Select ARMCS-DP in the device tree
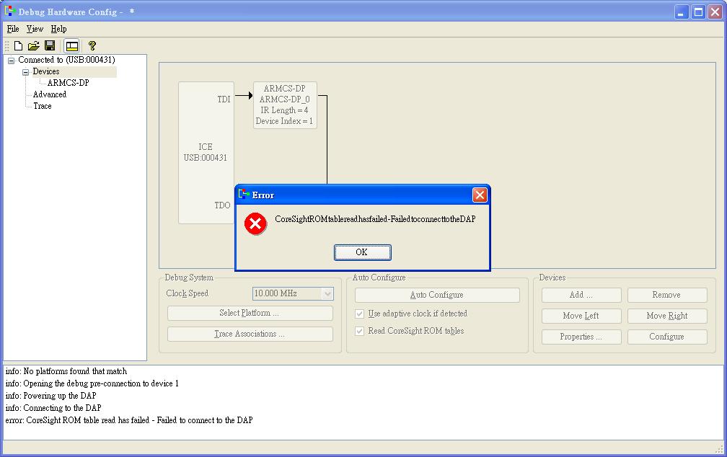The width and height of the screenshot is (727, 457). click(68, 83)
